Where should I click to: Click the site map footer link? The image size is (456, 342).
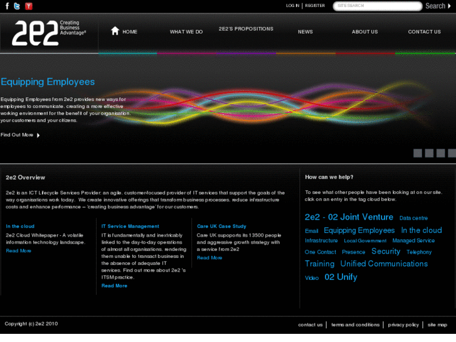[x=437, y=324]
